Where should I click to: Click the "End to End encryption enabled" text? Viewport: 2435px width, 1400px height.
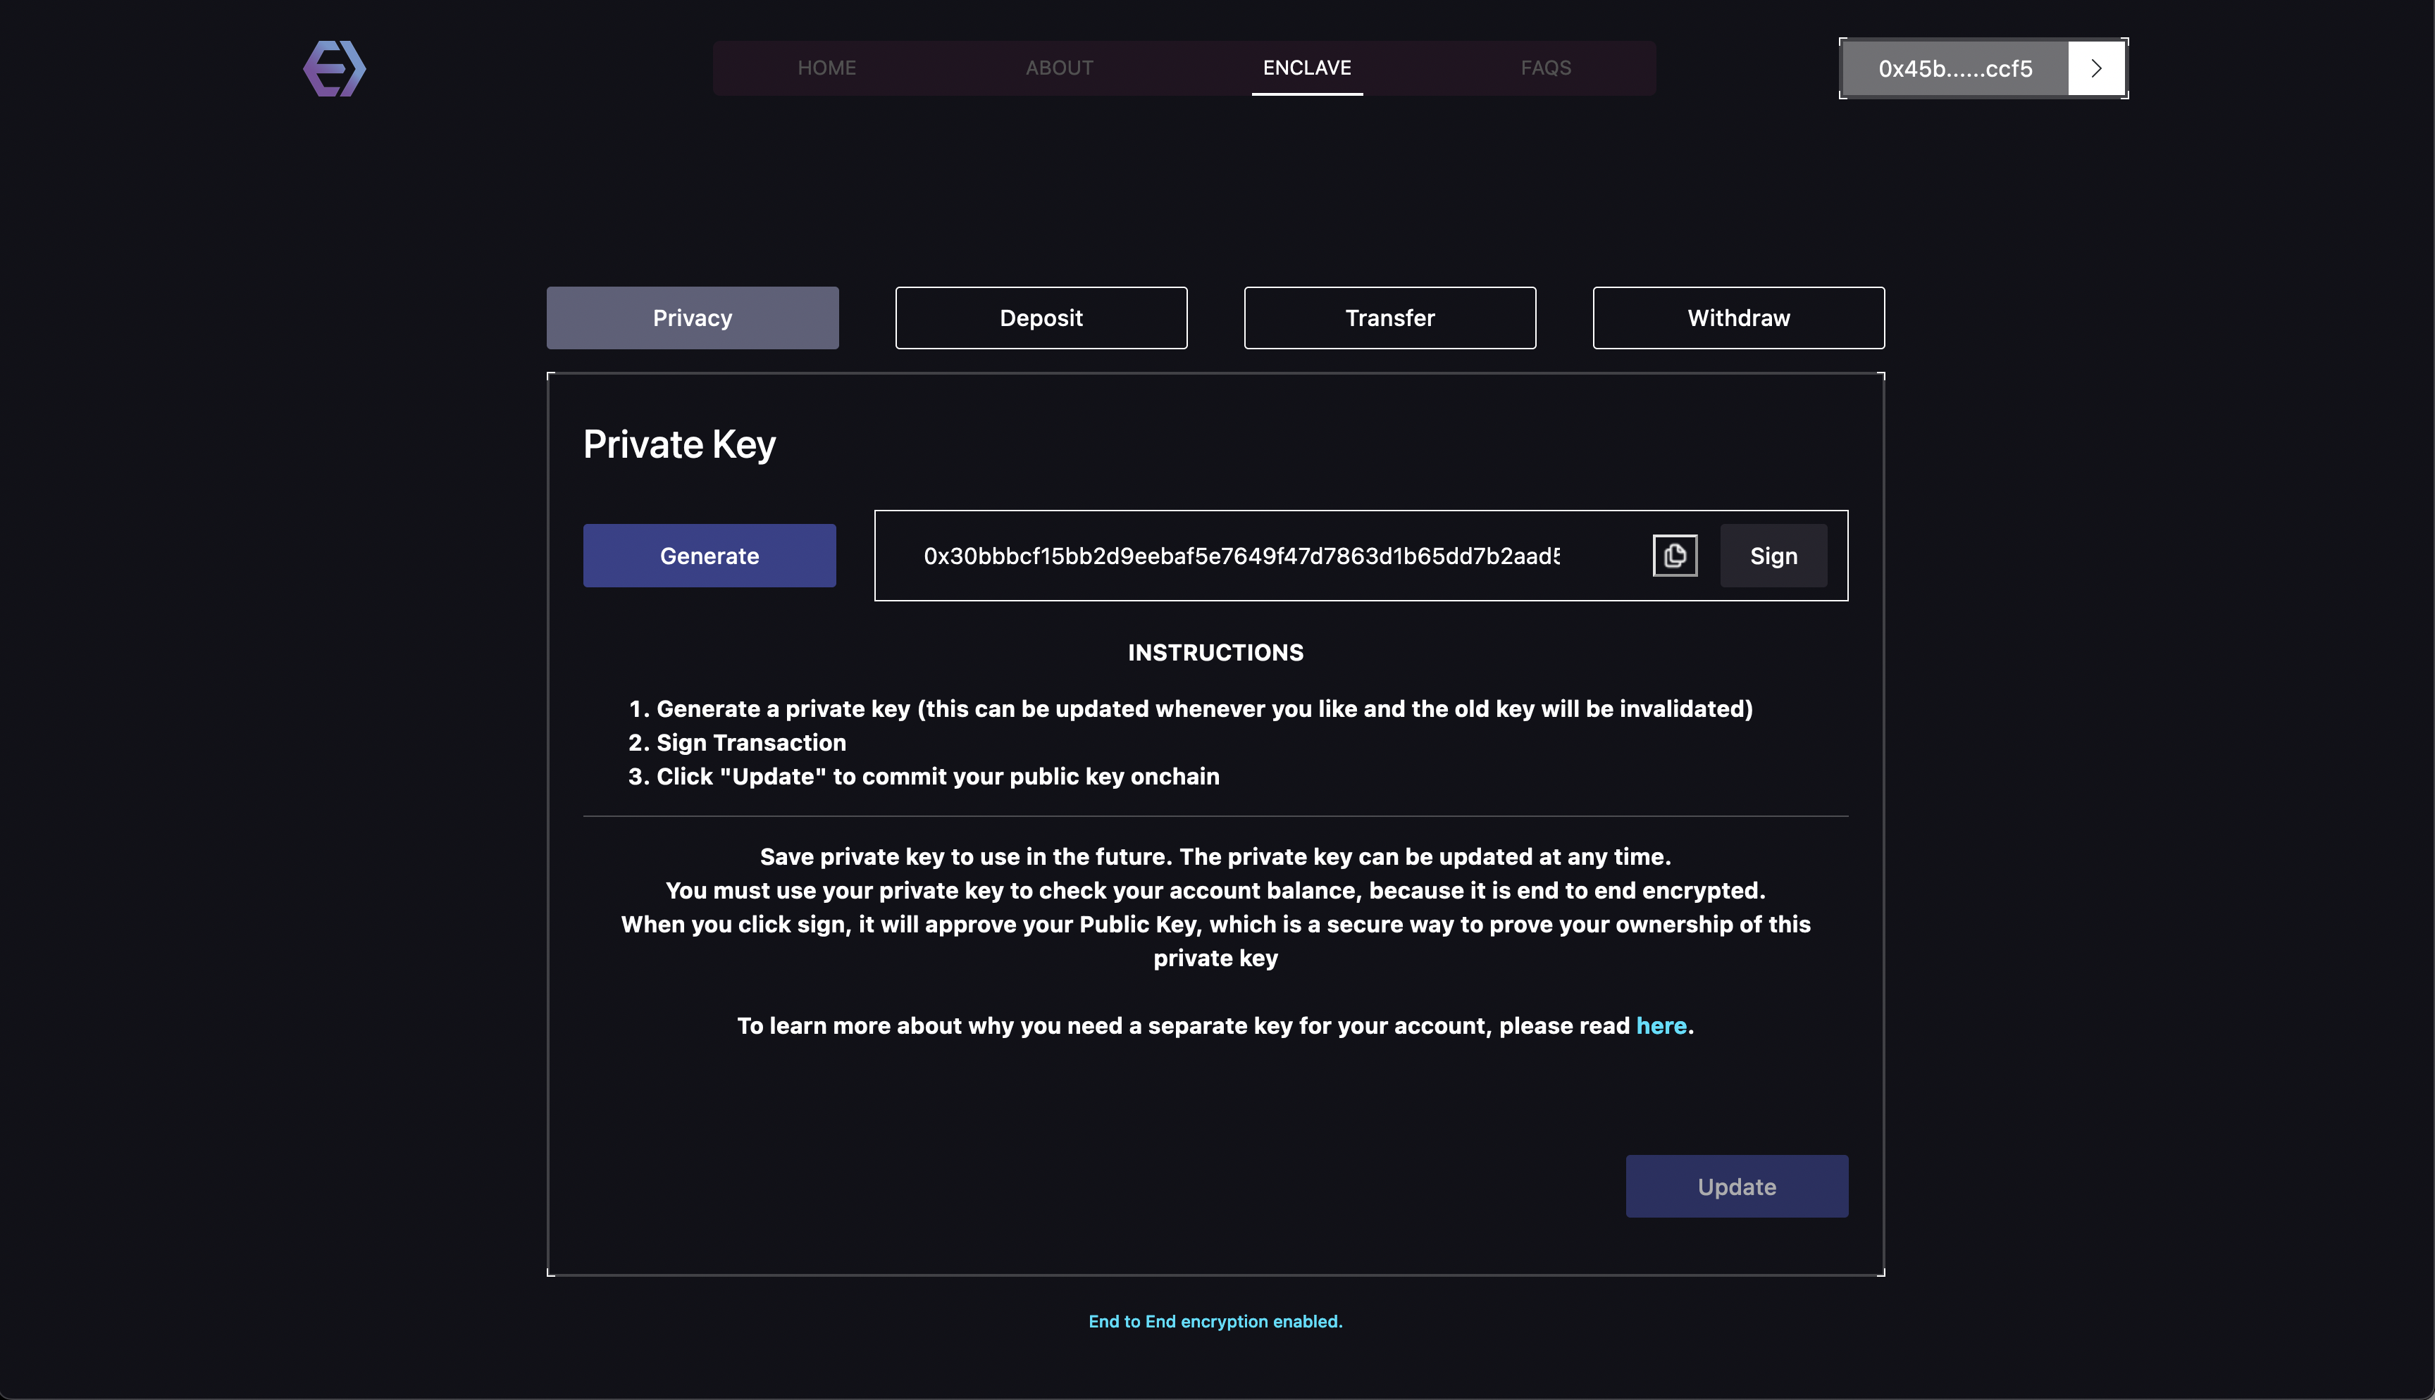(1215, 1321)
